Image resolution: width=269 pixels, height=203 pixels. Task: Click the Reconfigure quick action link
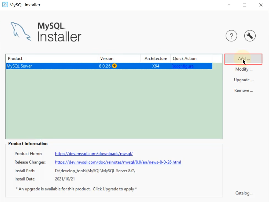pyautogui.click(x=182, y=66)
